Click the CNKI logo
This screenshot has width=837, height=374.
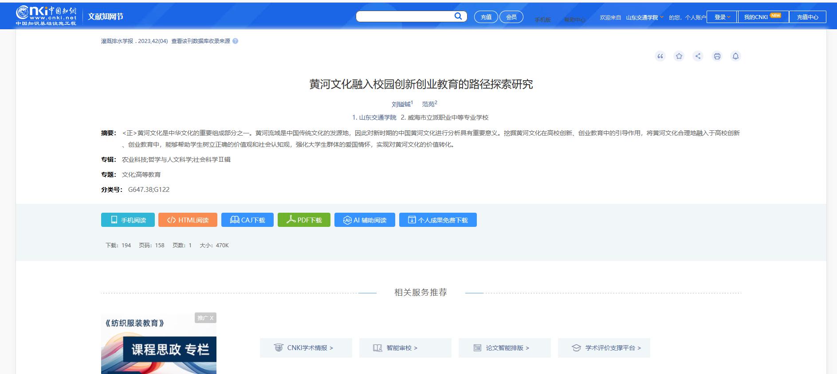point(46,16)
